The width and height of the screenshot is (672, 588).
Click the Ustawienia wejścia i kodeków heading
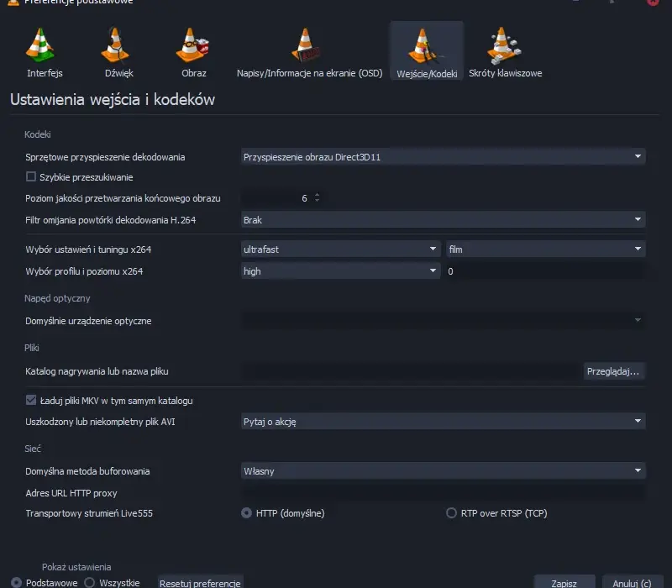[x=113, y=99]
